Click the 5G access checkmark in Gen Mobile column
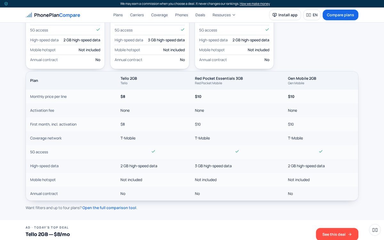This screenshot has height=240, width=384. point(321,151)
